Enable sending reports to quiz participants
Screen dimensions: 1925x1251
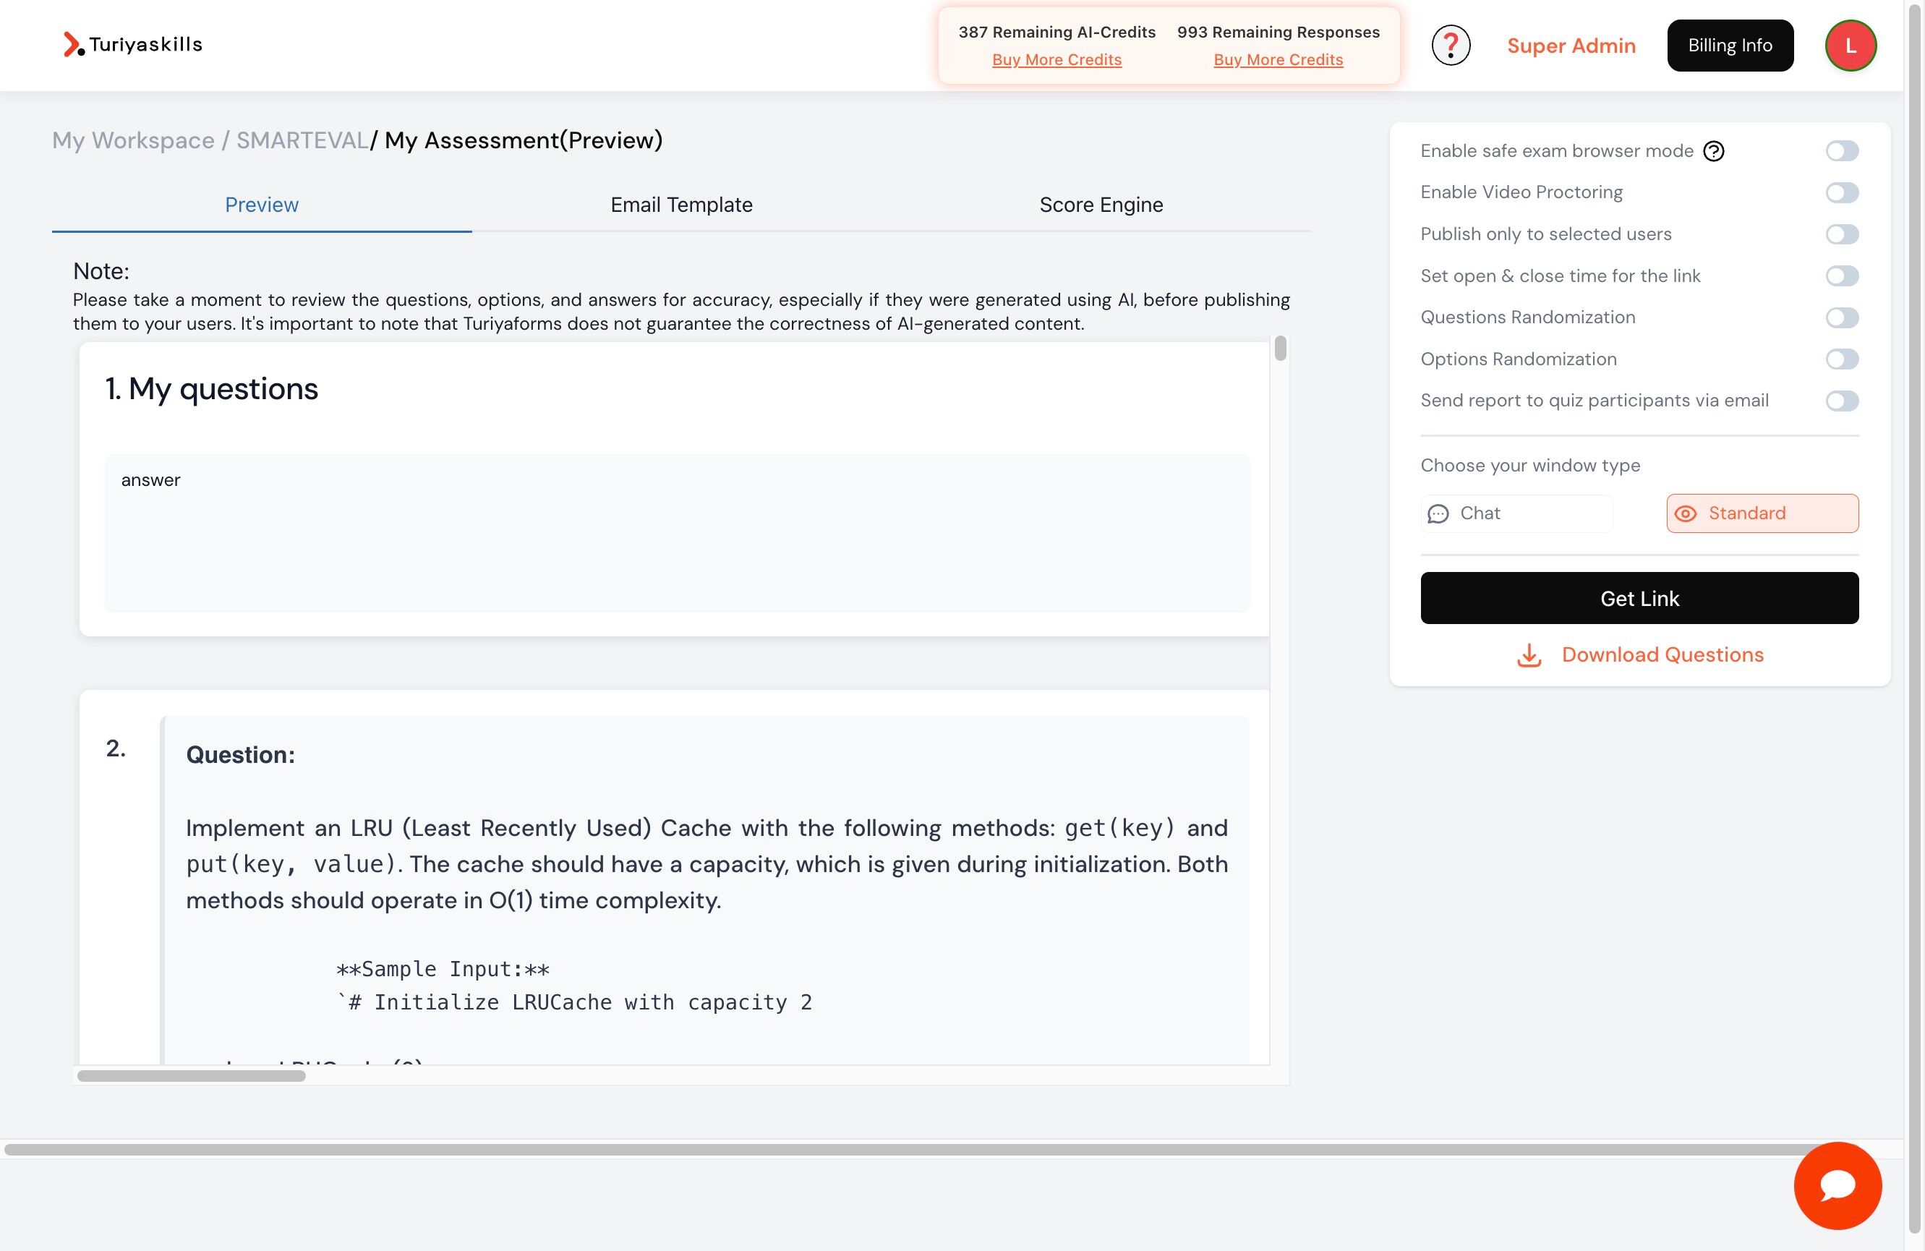pyautogui.click(x=1842, y=399)
